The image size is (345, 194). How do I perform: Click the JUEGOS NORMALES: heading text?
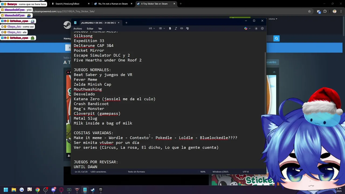coord(92,70)
